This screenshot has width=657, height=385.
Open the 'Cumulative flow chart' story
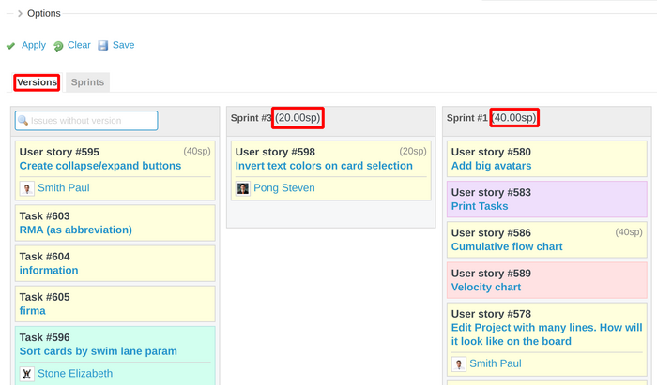click(506, 247)
